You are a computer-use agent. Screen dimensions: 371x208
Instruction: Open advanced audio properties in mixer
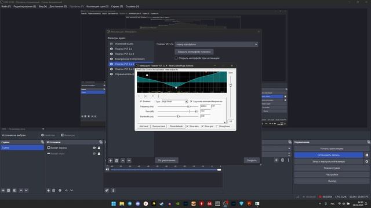pos(107,190)
